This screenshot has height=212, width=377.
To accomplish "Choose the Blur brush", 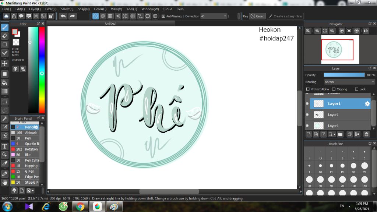I will coord(25,155).
